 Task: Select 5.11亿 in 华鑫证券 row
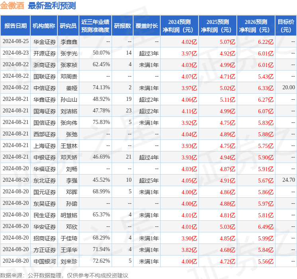(x=228, y=100)
